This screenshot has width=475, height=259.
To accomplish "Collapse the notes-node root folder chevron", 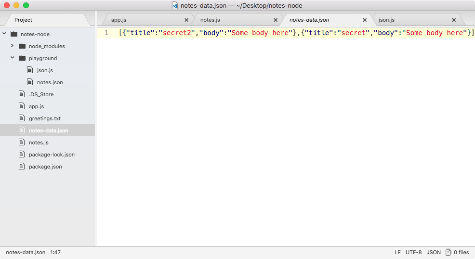I will pos(4,34).
